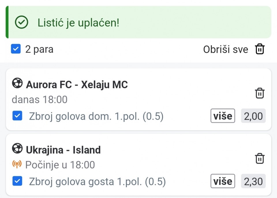Click the Obriši sve link
Screen dimensions: 277x198
pyautogui.click(x=225, y=50)
